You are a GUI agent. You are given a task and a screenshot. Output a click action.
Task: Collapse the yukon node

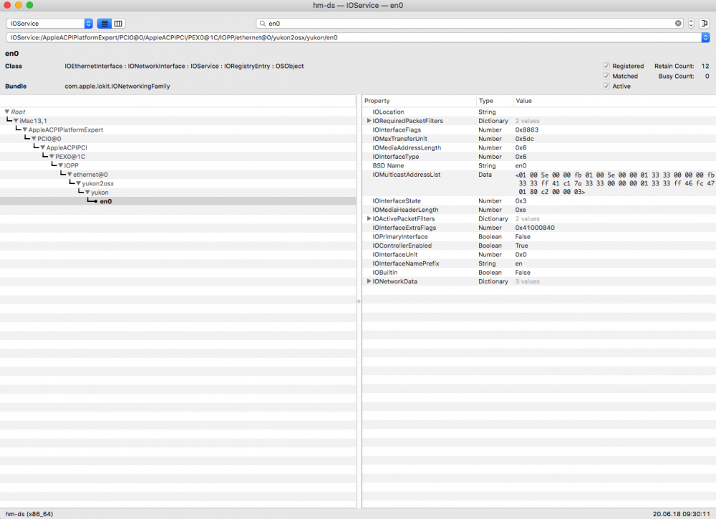[87, 192]
